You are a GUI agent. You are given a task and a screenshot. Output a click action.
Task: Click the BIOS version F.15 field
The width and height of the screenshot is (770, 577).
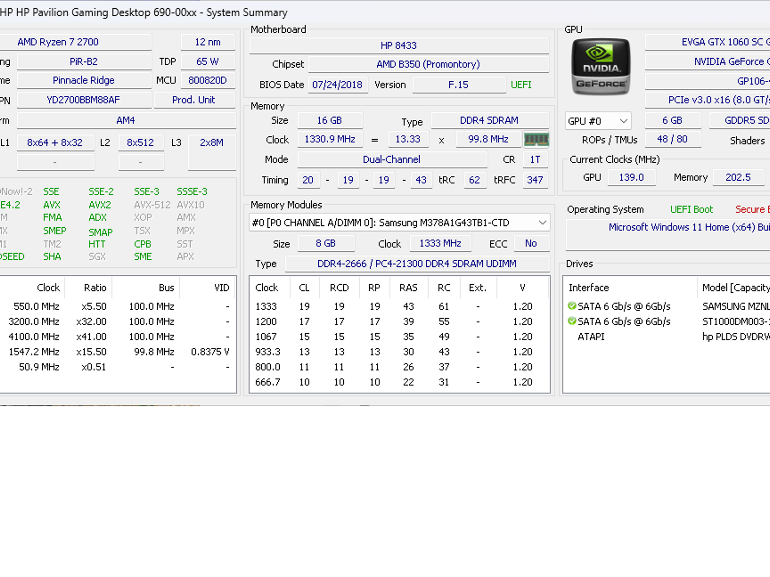[x=459, y=85]
